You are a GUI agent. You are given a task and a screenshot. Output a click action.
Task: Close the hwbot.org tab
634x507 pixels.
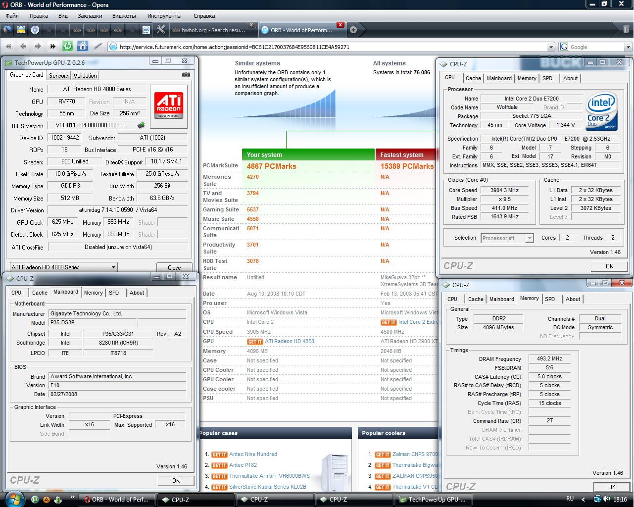coord(251,24)
